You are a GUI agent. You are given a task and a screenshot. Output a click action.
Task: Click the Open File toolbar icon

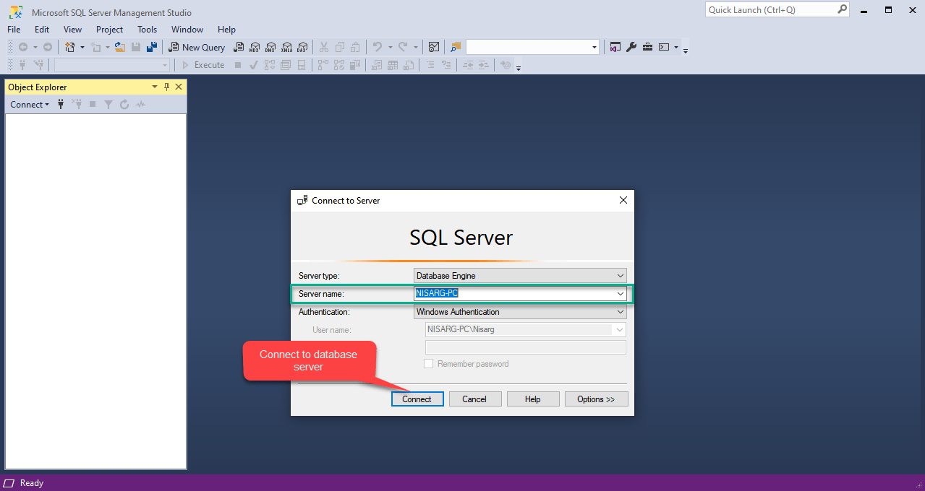tap(119, 47)
